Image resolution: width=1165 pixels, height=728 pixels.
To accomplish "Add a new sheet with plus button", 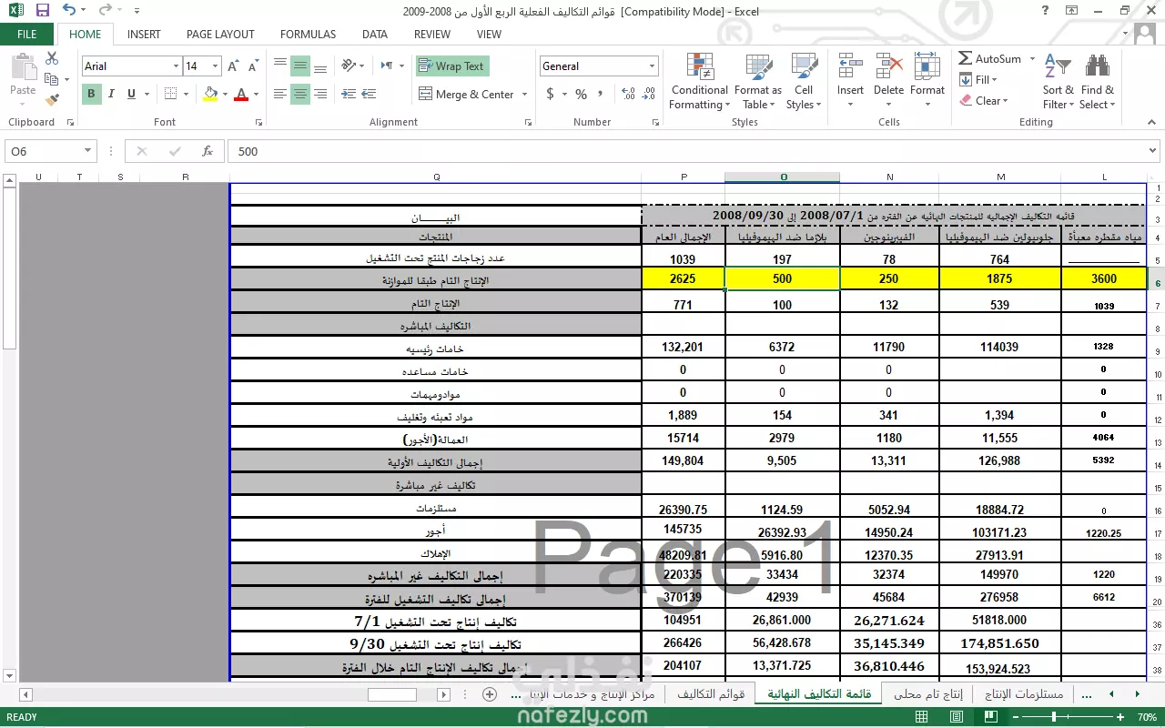I will (490, 694).
